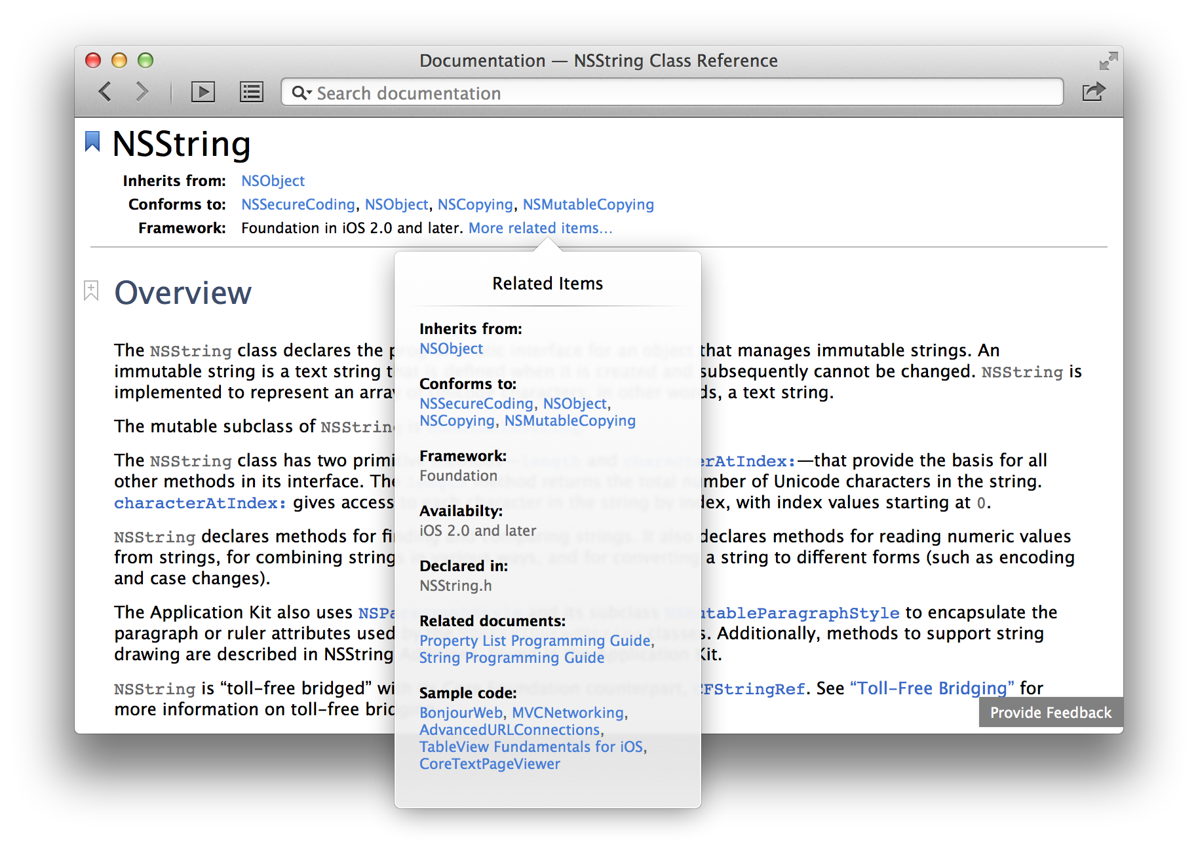1198x862 pixels.
Task: Add bookmark next to Overview heading
Action: pos(91,290)
